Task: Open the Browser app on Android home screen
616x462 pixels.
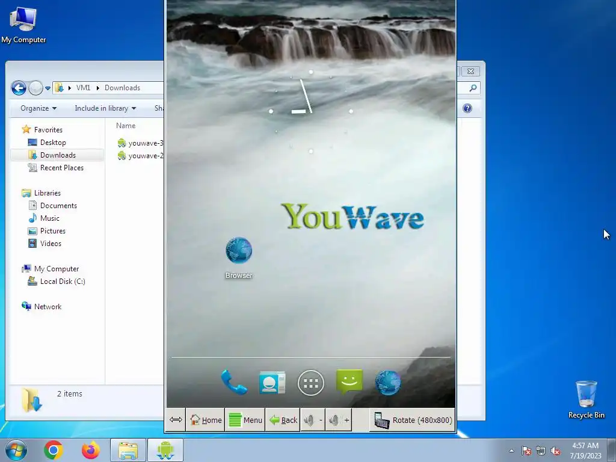Action: point(239,257)
